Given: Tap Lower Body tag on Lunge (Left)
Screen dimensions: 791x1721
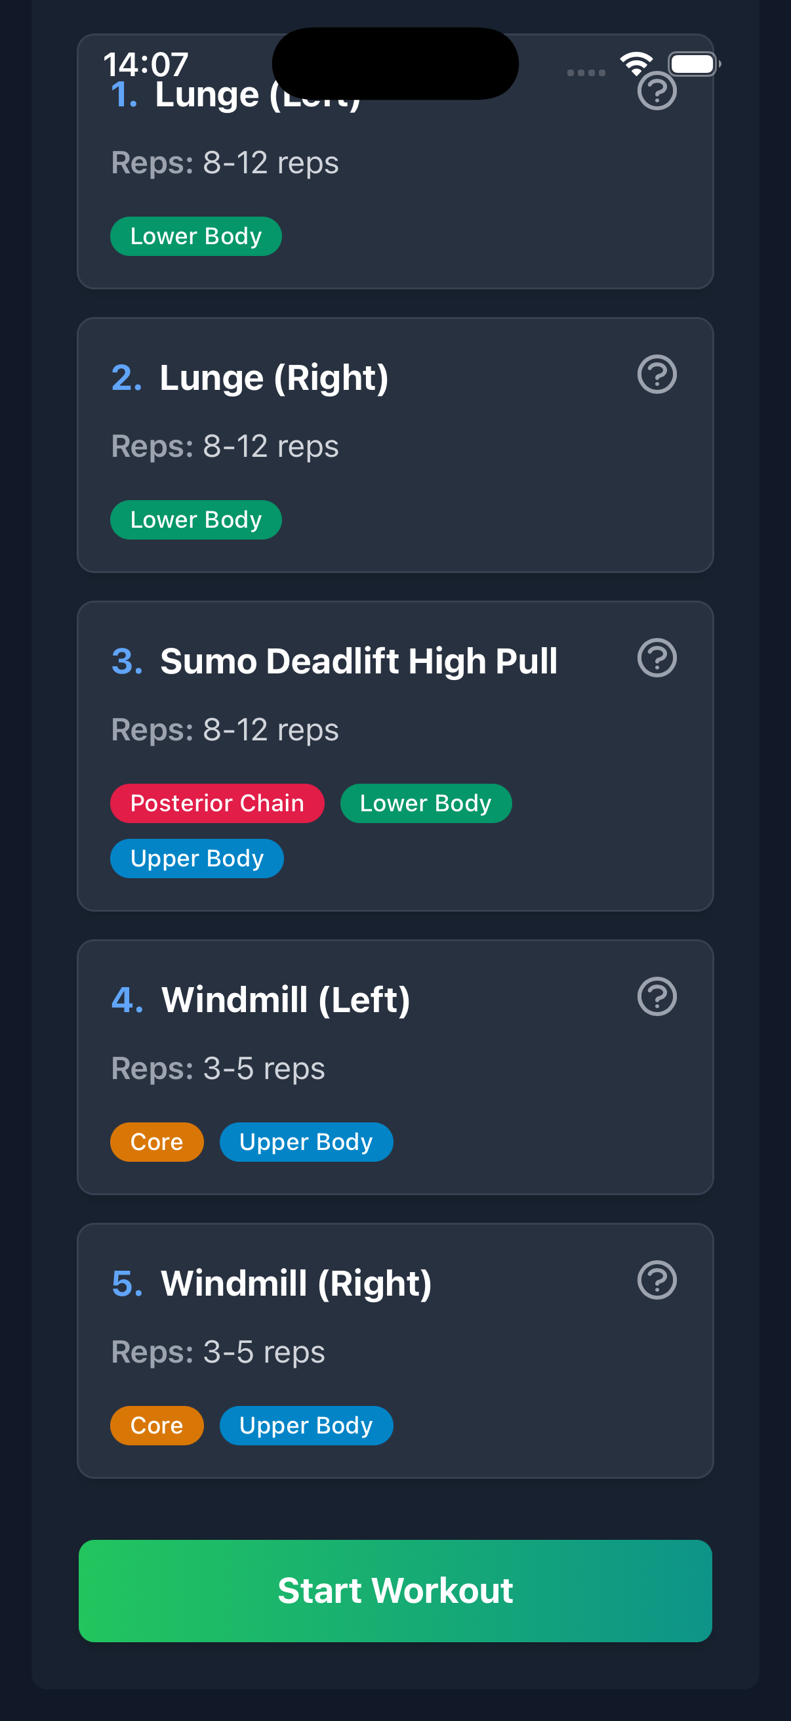Looking at the screenshot, I should click(195, 236).
